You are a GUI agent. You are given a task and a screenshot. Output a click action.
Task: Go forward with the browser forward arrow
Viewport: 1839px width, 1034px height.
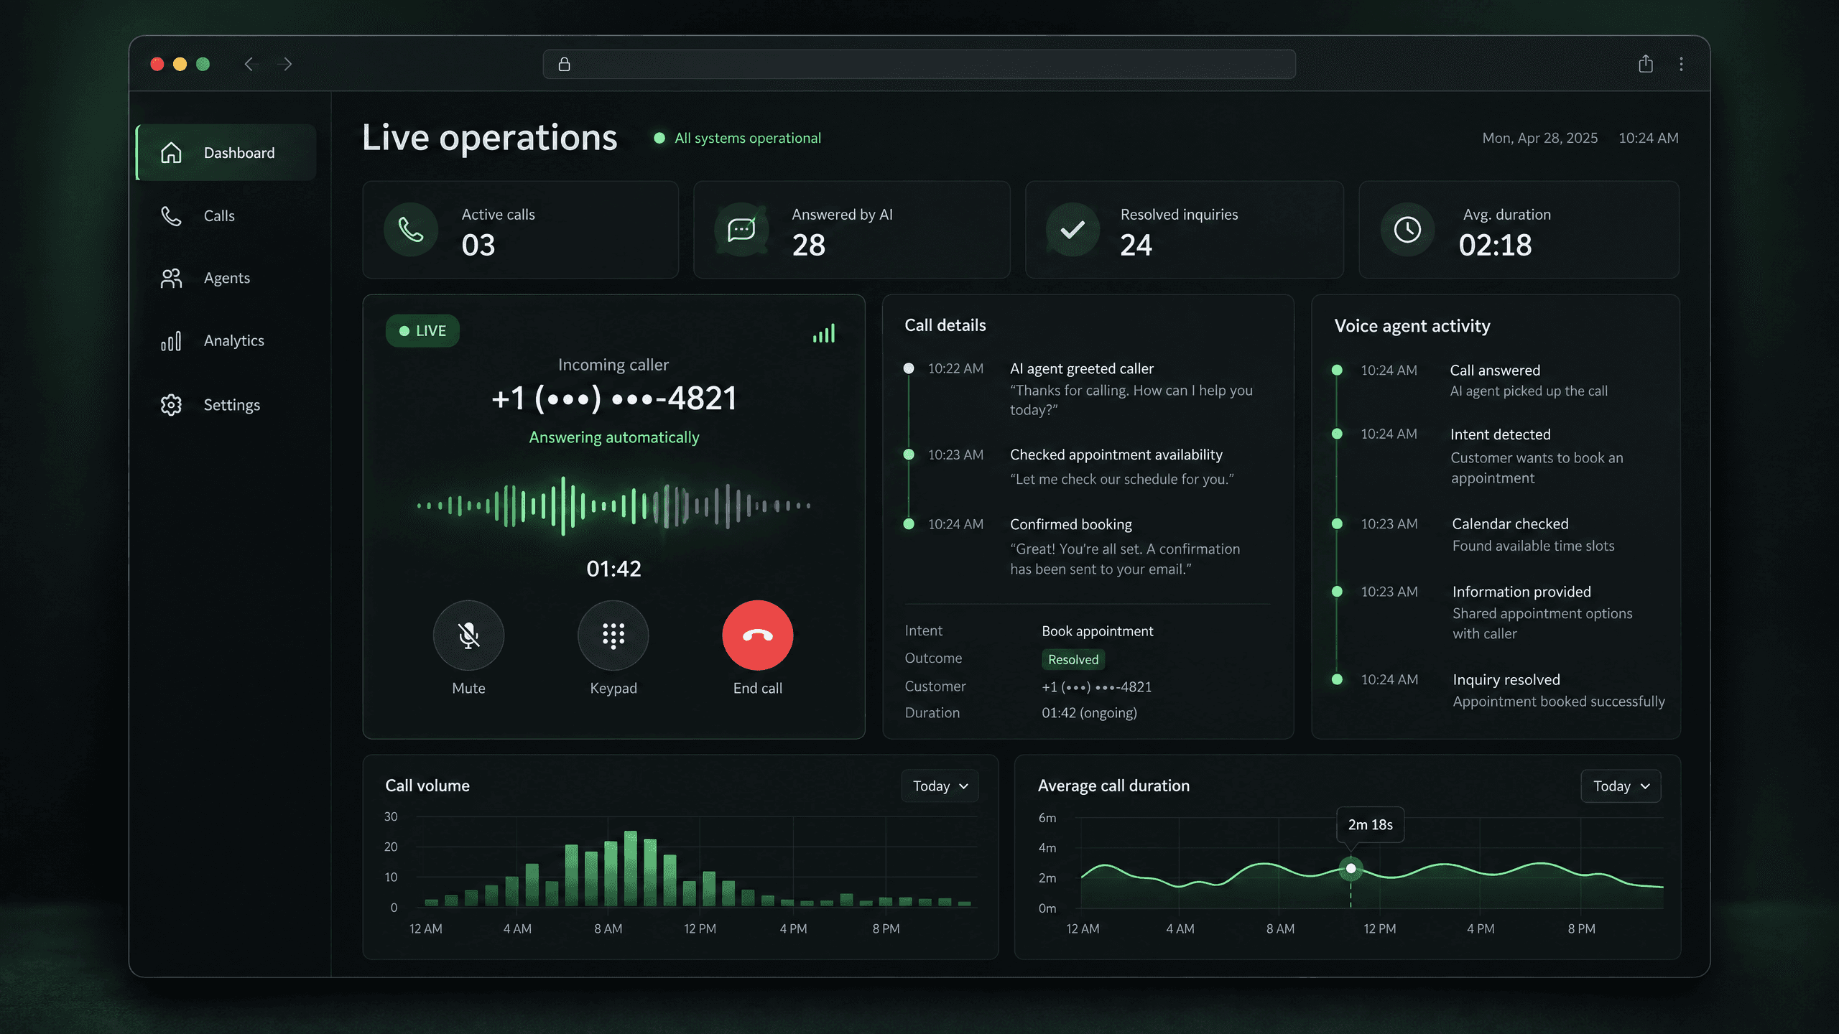tap(285, 64)
